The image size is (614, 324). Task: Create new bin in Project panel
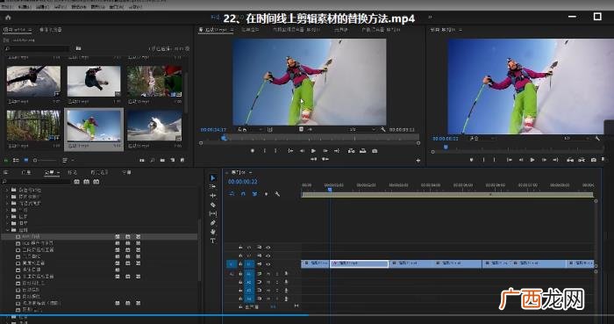162,160
